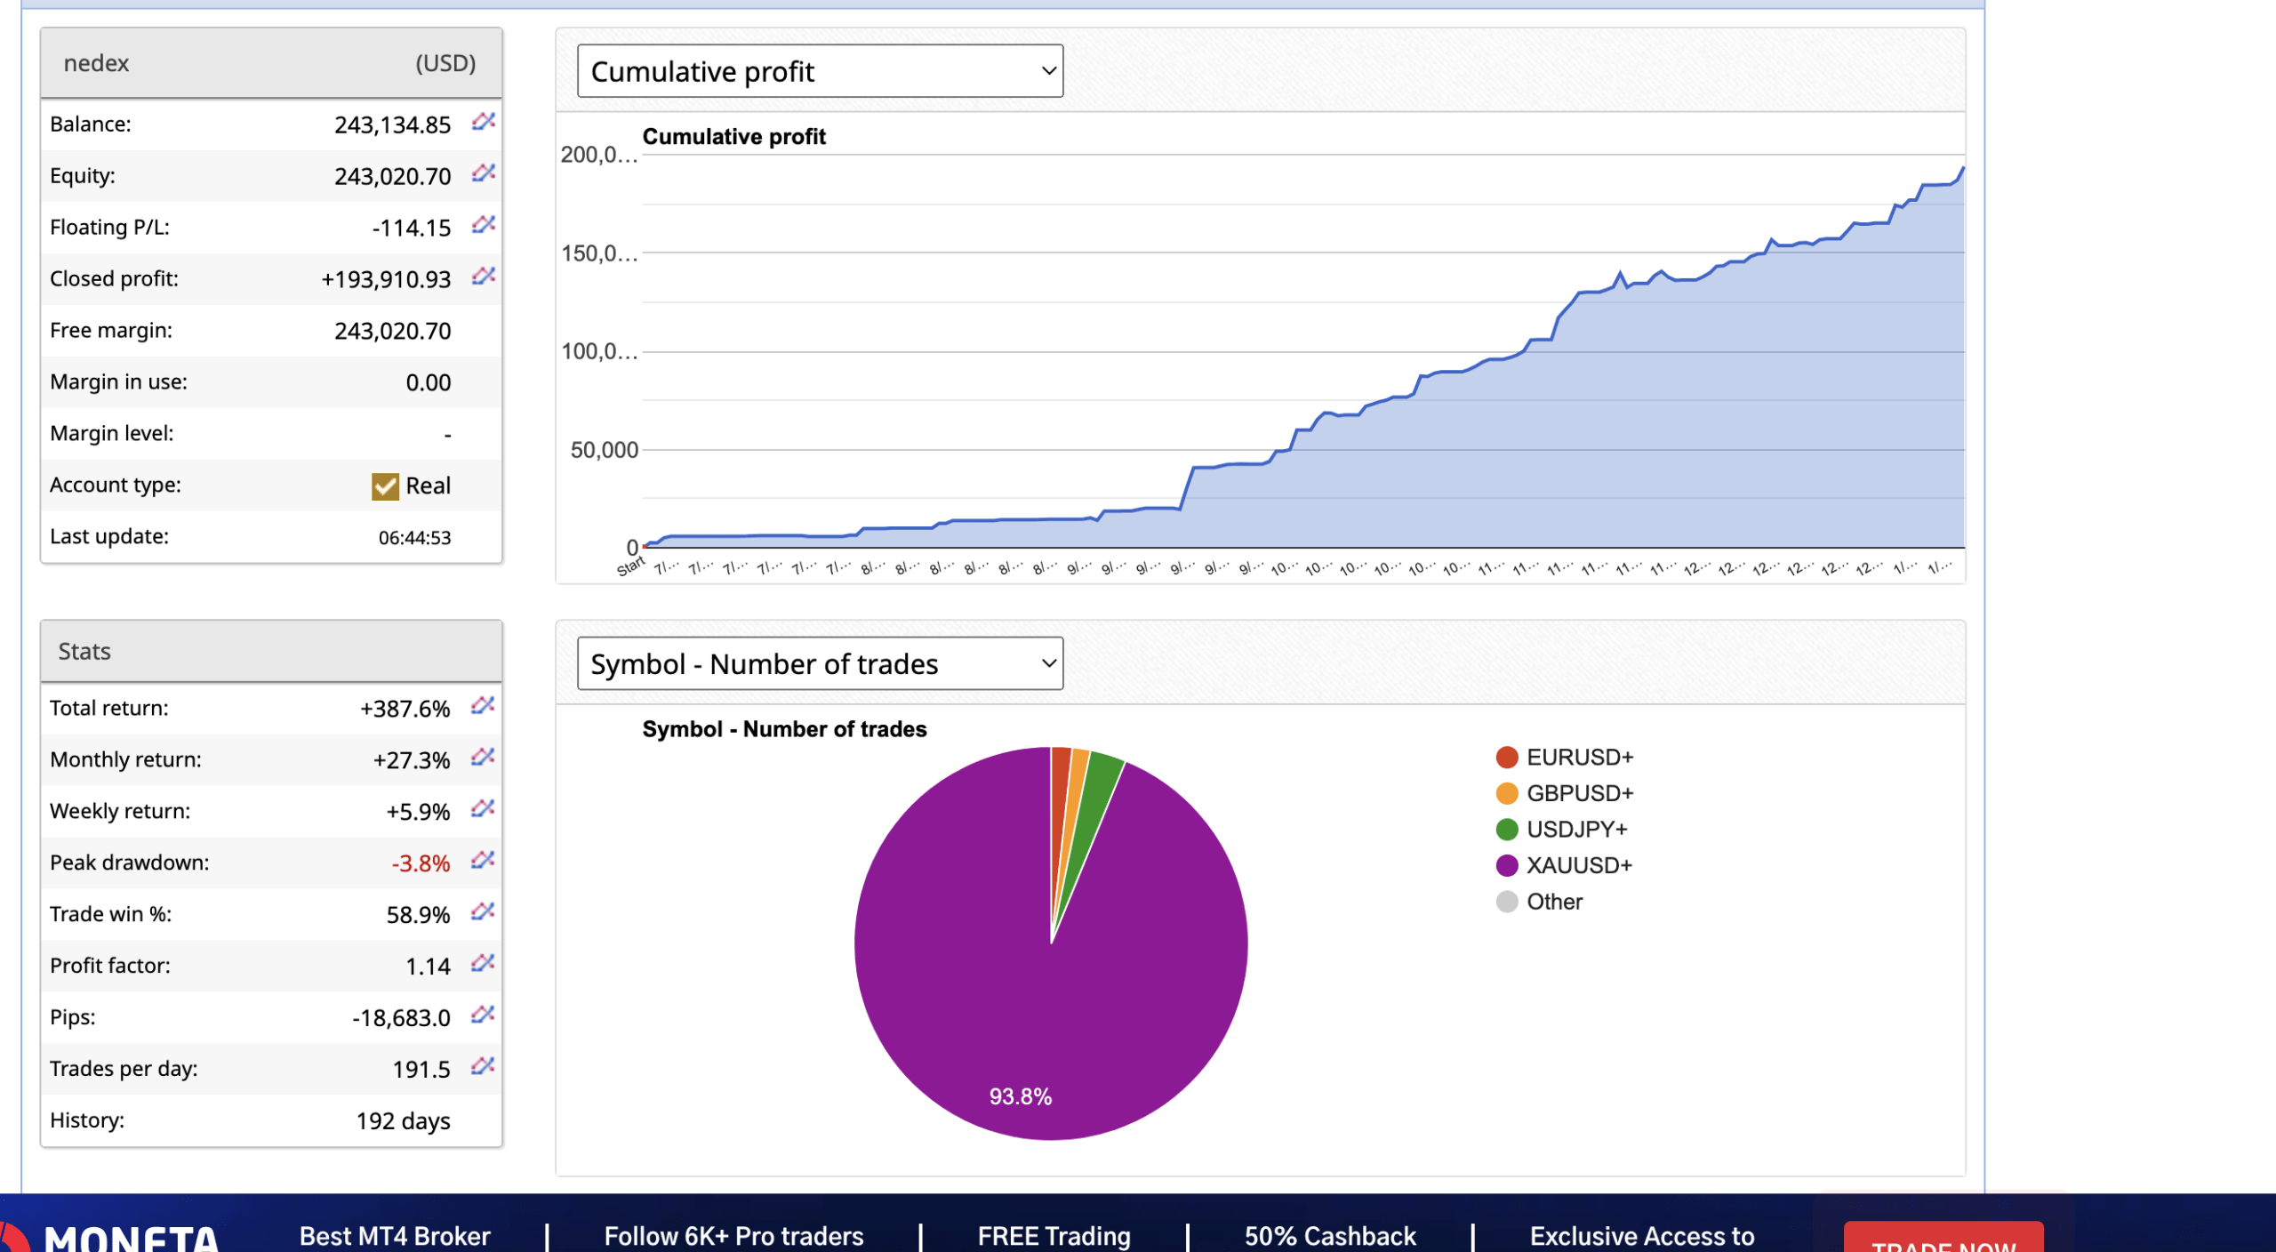Open the Trade win % chart icon
Image resolution: width=2276 pixels, height=1252 pixels.
pyautogui.click(x=481, y=913)
